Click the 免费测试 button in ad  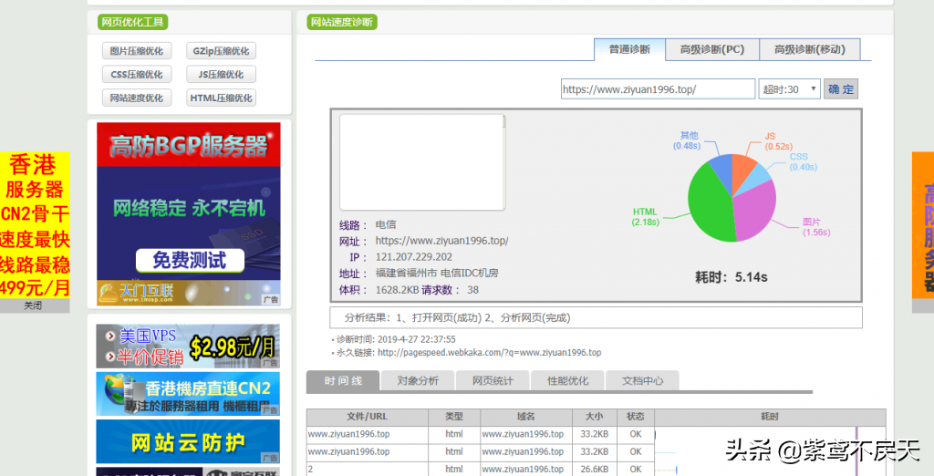coord(190,260)
